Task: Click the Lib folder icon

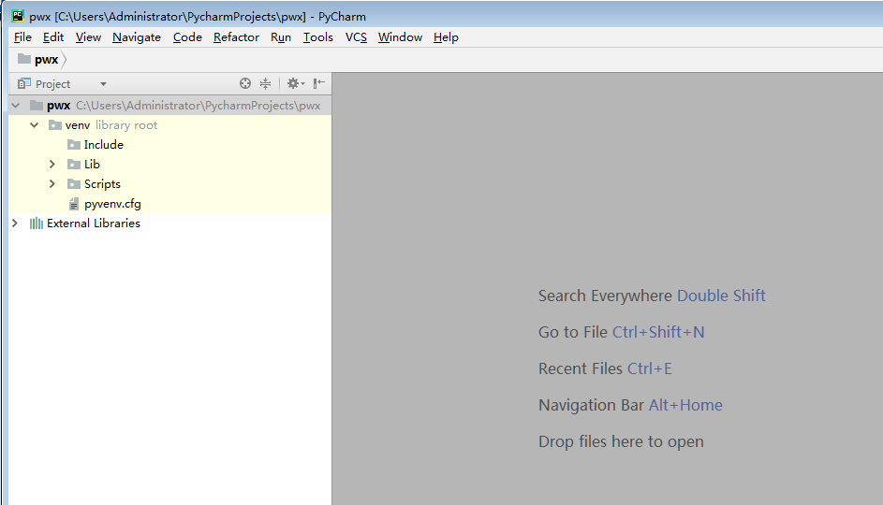Action: [74, 165]
